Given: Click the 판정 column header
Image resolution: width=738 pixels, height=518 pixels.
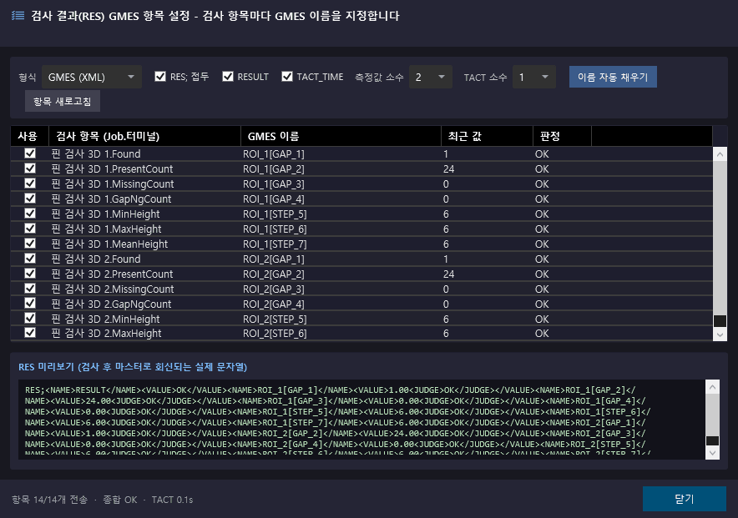Looking at the screenshot, I should pos(562,136).
